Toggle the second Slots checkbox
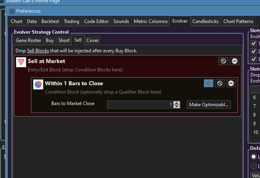Image resolution: width=260 pixels, height=178 pixels. pyautogui.click(x=254, y=51)
